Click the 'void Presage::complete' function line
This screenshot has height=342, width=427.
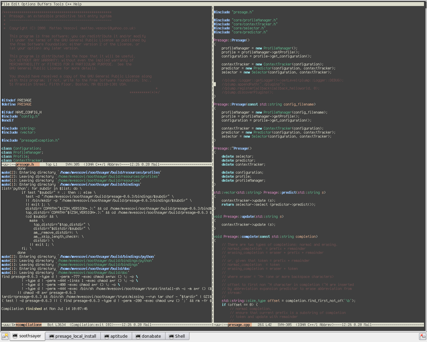coord(266,236)
